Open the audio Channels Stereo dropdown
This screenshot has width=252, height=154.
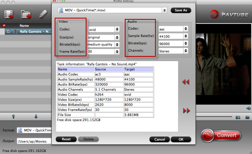tap(173, 51)
